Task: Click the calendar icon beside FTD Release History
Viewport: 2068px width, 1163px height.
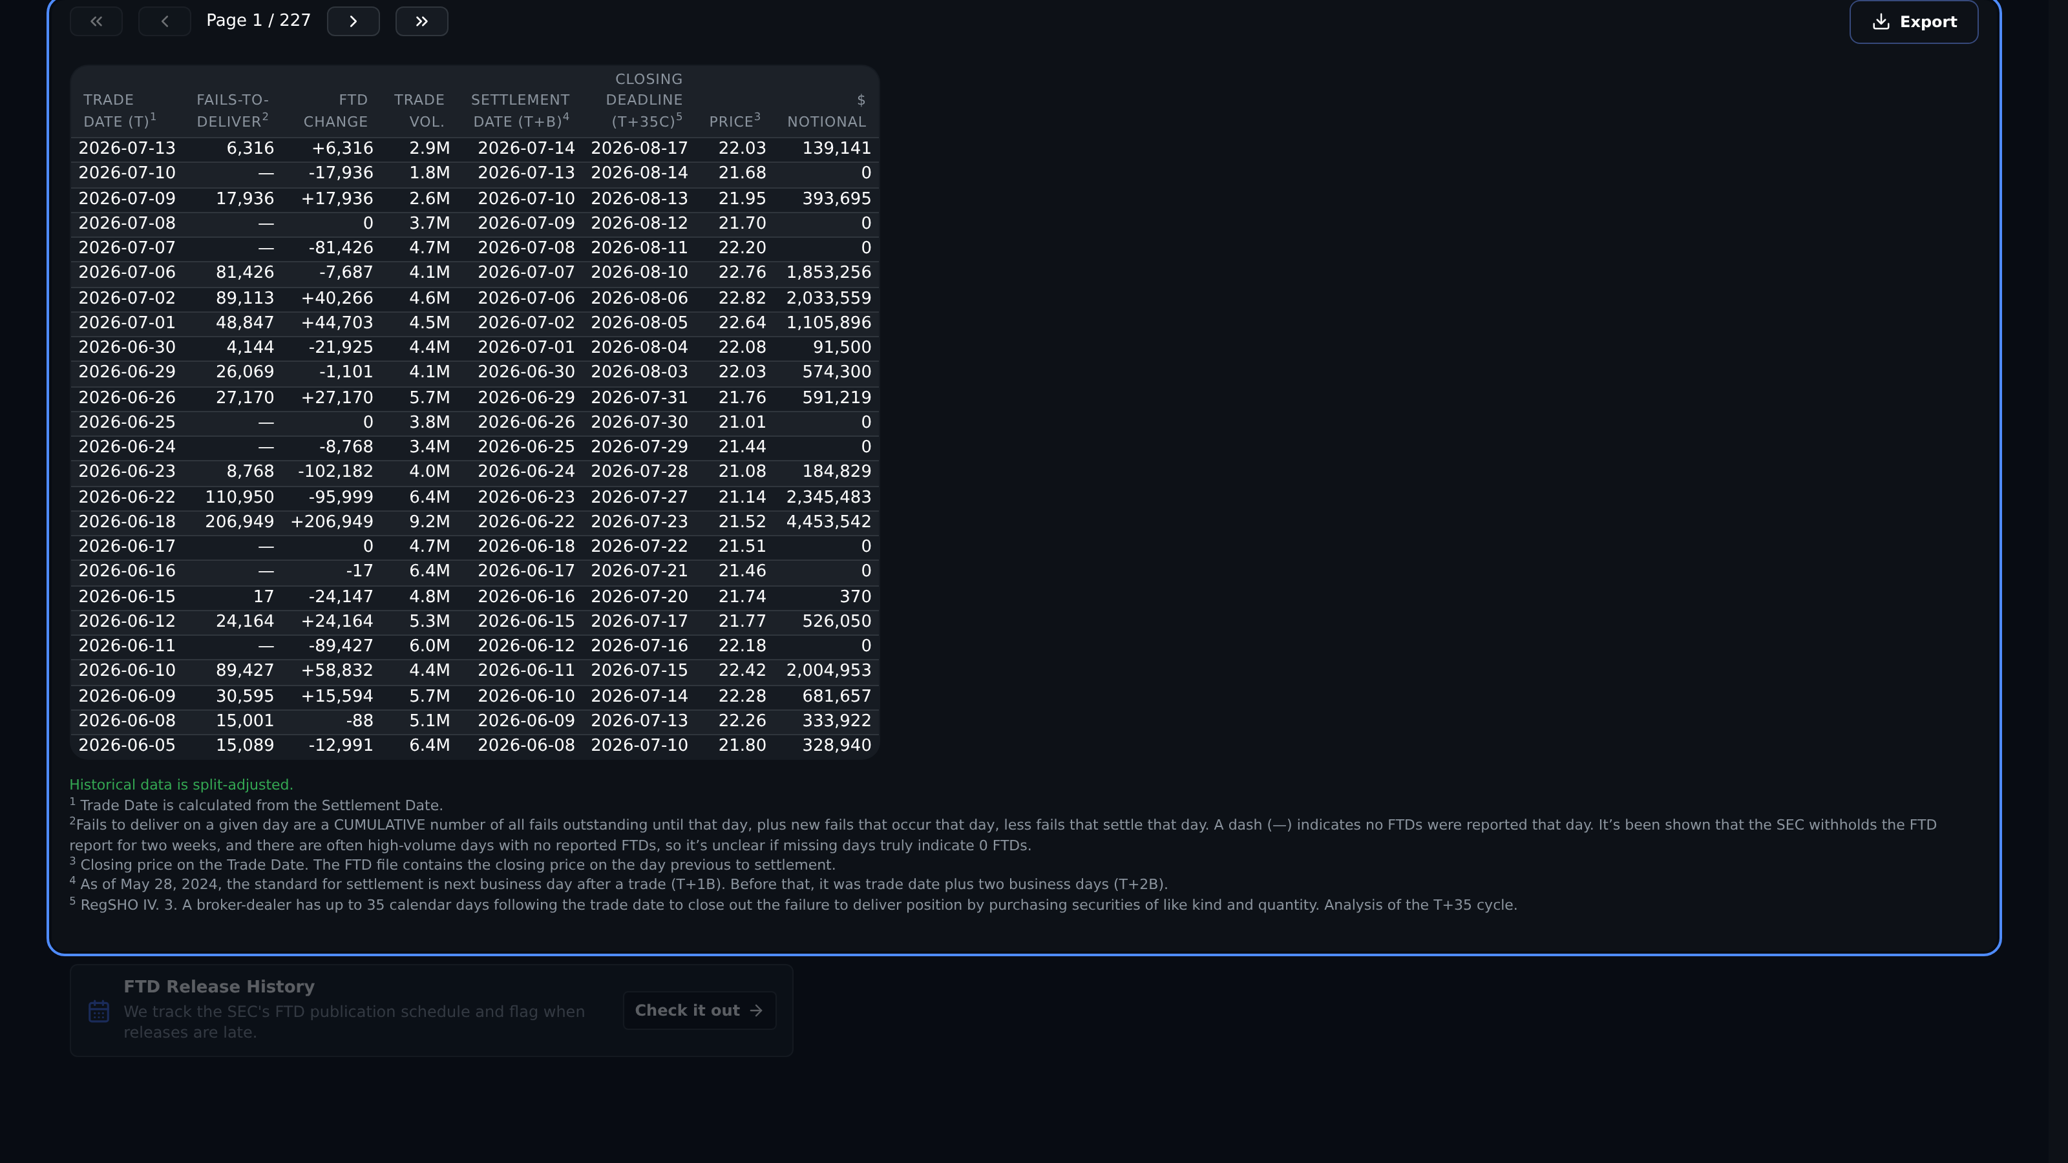Action: click(99, 1011)
